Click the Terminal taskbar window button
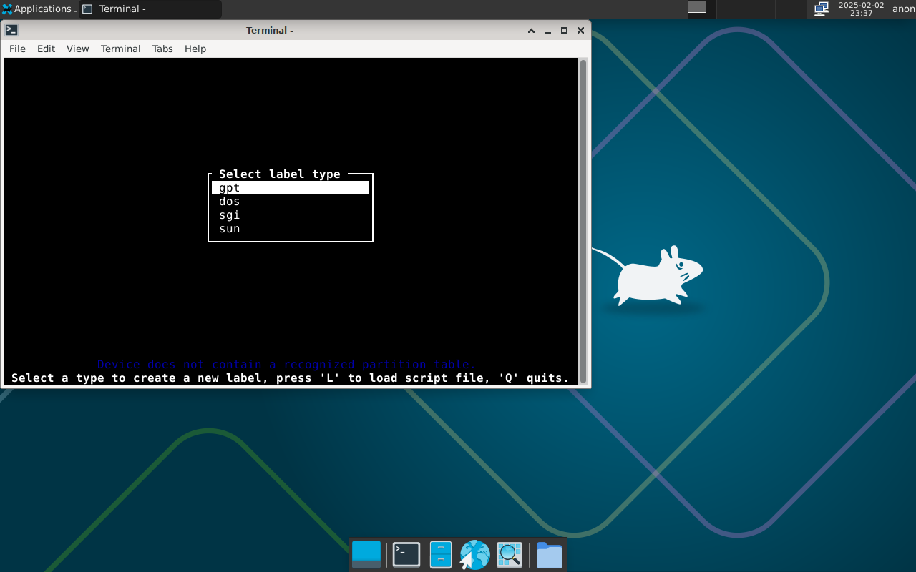Image resolution: width=916 pixels, height=572 pixels. pos(150,9)
